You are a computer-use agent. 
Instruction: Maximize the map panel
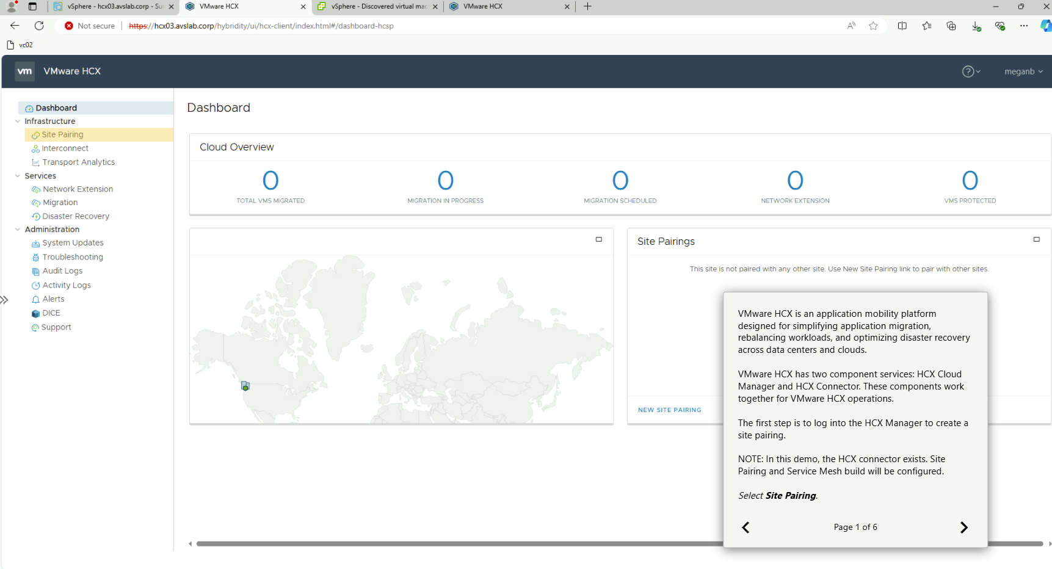coord(599,239)
